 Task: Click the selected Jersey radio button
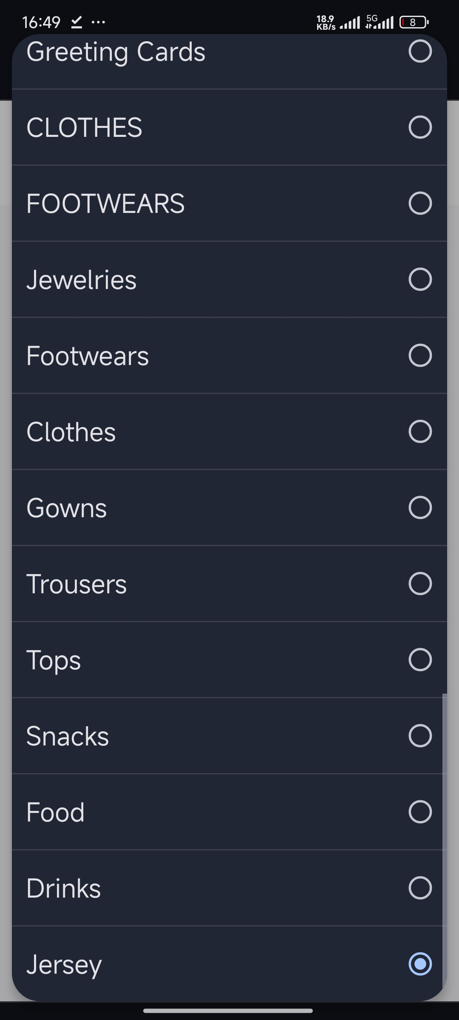[x=420, y=964]
